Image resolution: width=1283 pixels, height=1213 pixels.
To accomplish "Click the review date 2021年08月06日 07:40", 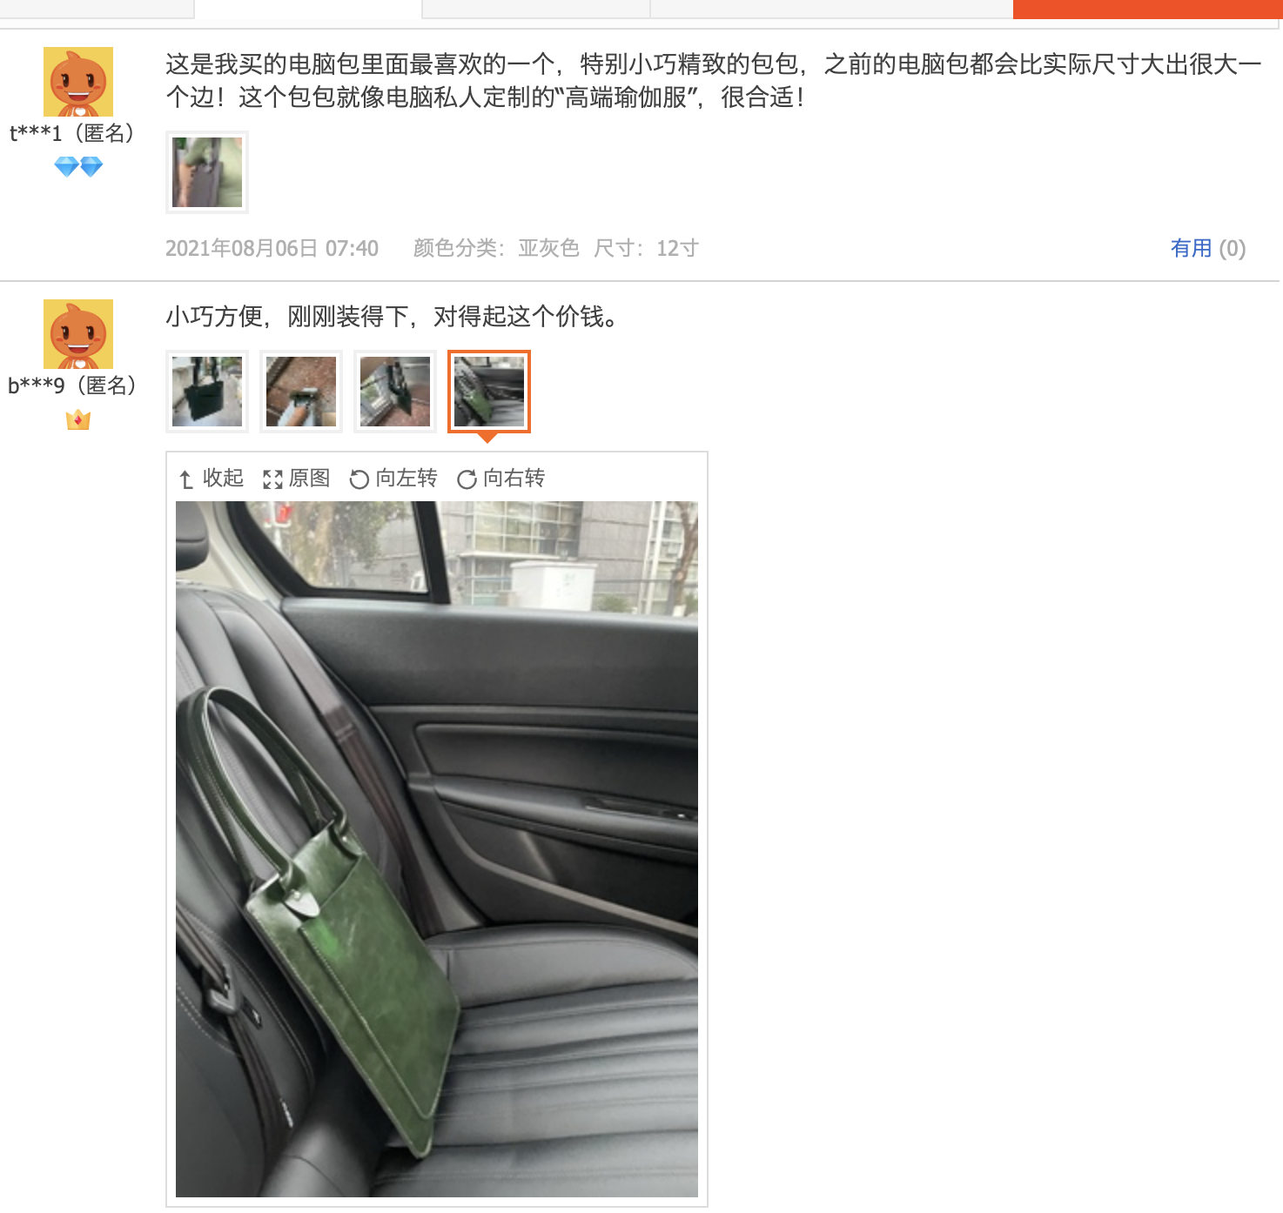I will [272, 249].
